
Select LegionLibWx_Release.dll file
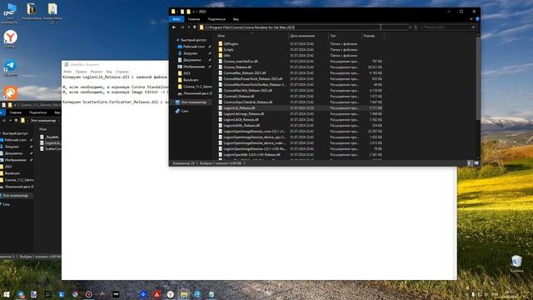[242, 126]
